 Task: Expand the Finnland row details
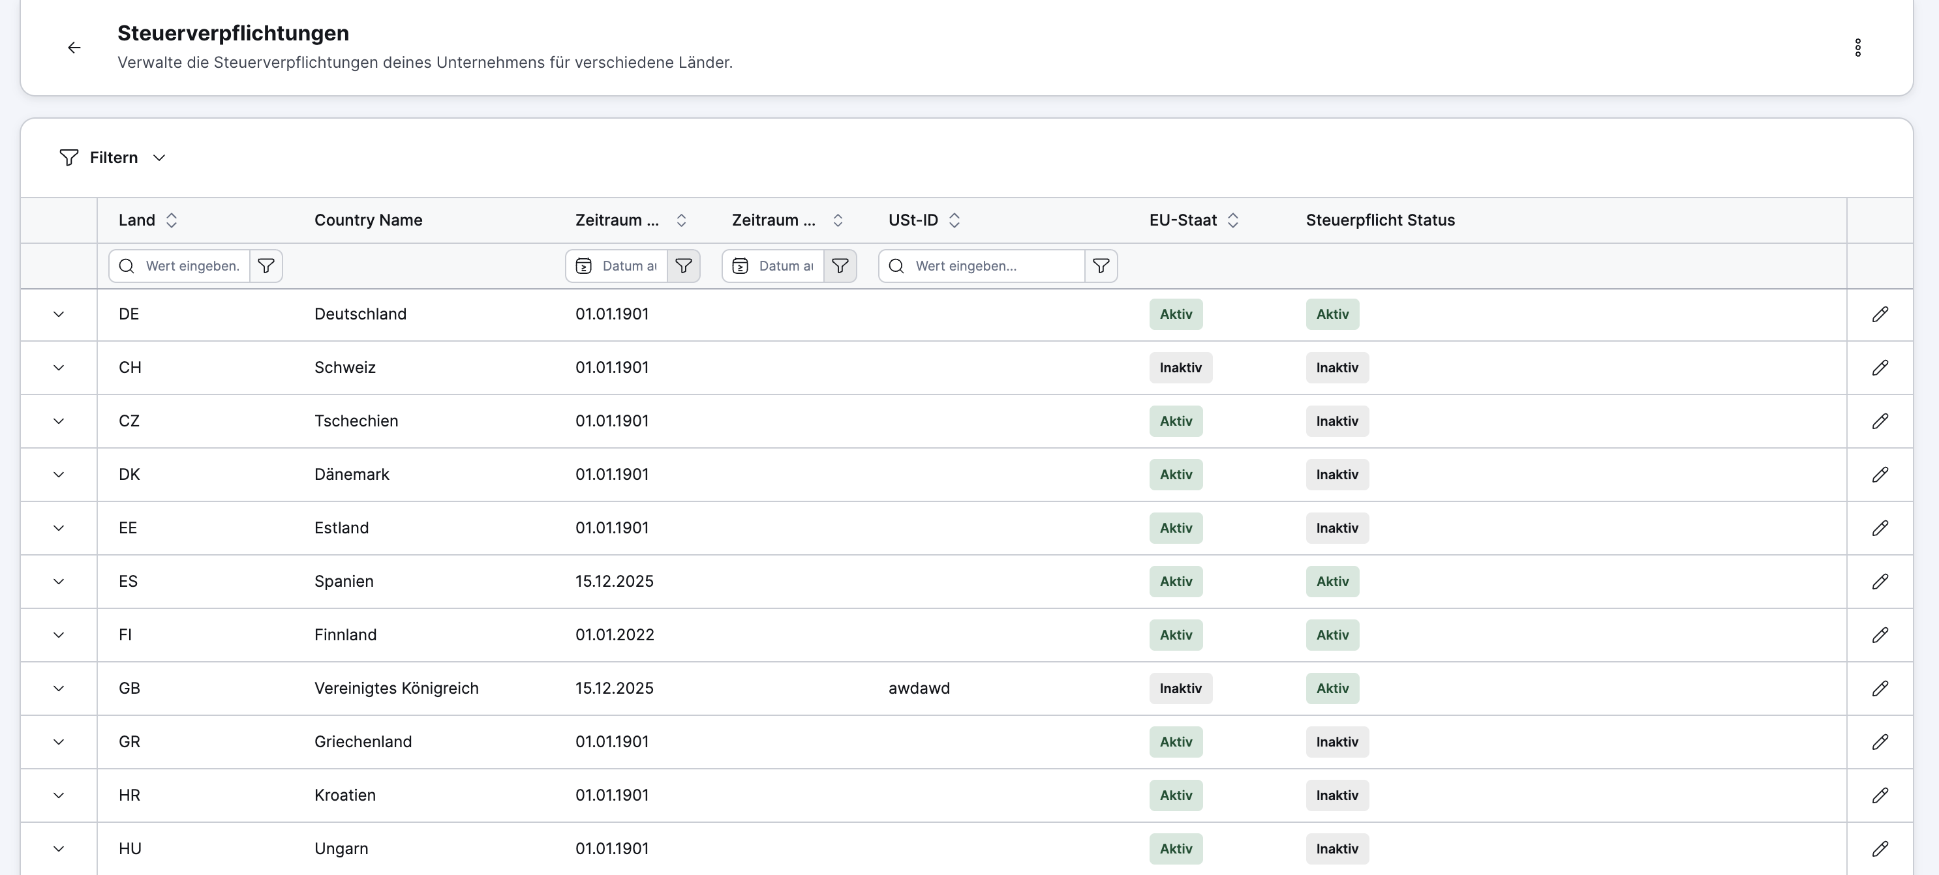59,635
